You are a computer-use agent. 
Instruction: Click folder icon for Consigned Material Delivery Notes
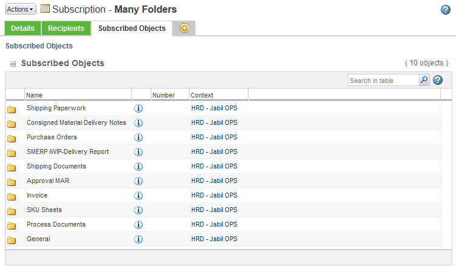(12, 124)
